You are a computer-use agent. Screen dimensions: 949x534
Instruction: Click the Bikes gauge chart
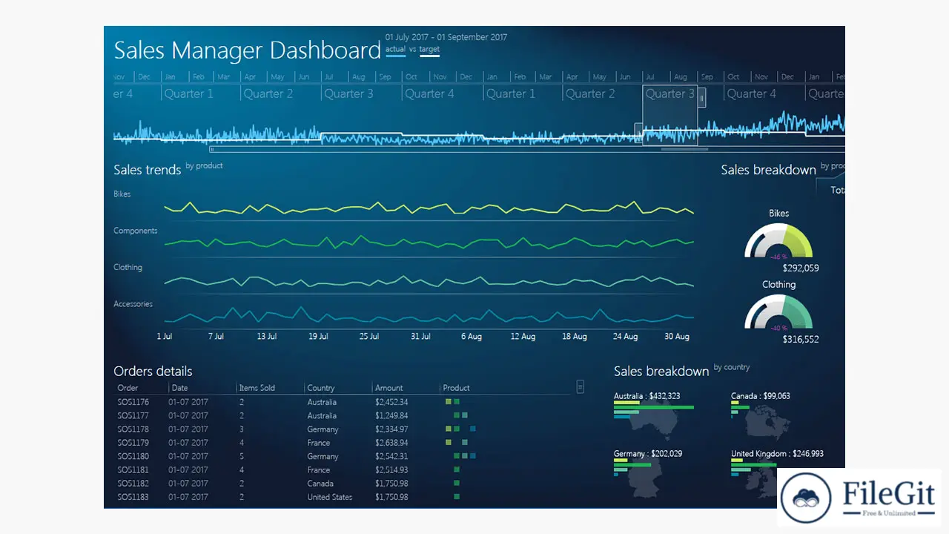click(778, 242)
